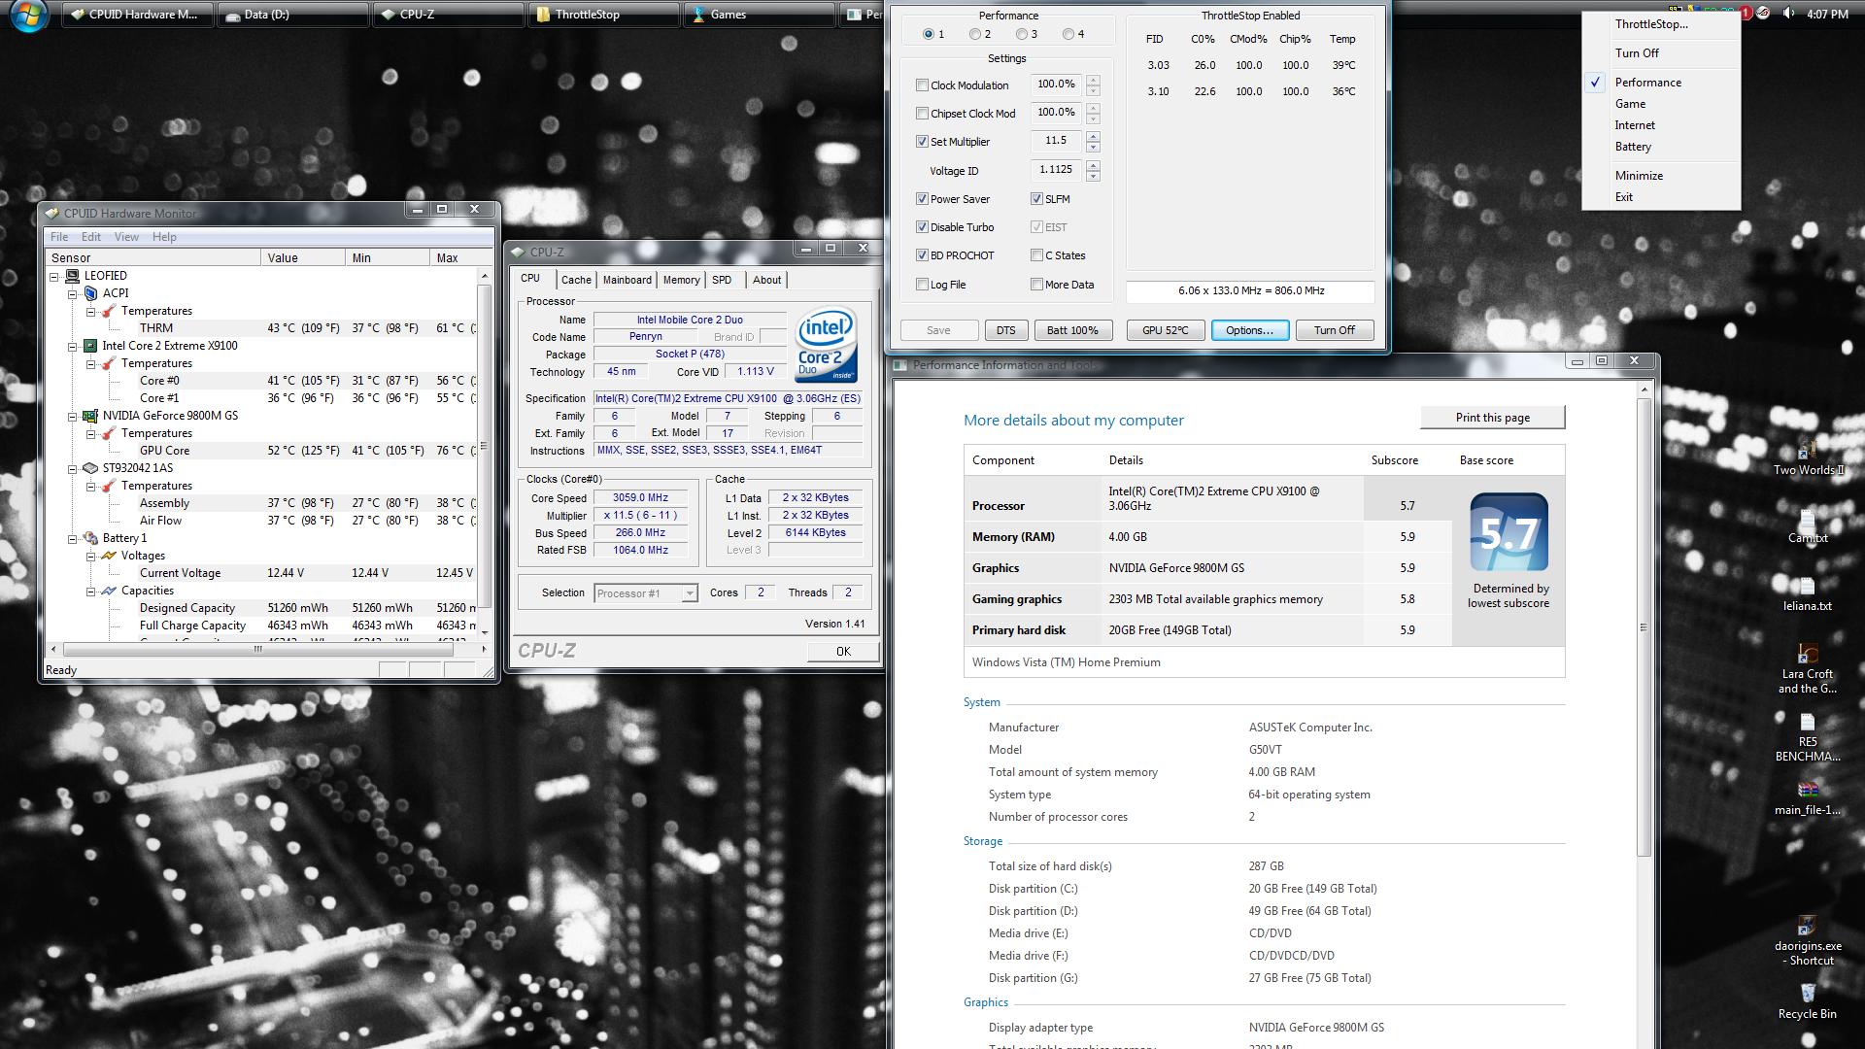
Task: Click the DTS button in ThrottleStop
Action: tap(1005, 330)
